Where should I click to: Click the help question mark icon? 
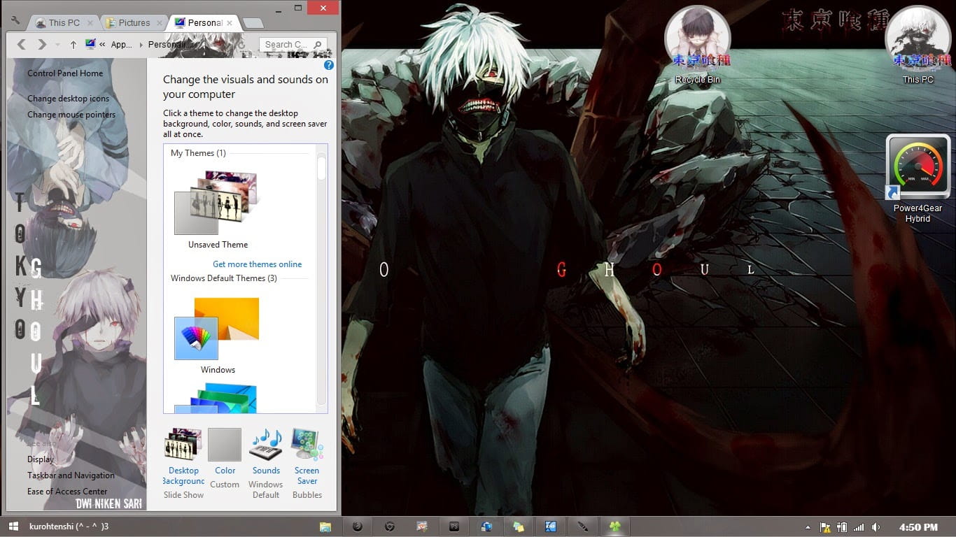pyautogui.click(x=328, y=65)
